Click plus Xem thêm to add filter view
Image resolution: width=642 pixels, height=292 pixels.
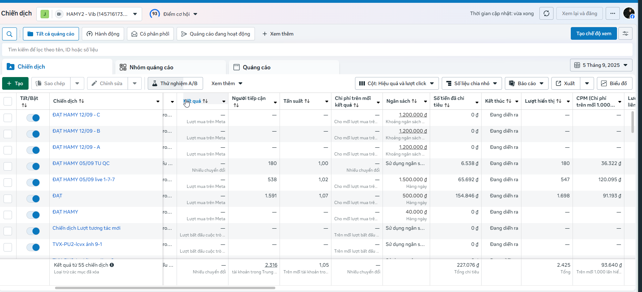tap(278, 34)
